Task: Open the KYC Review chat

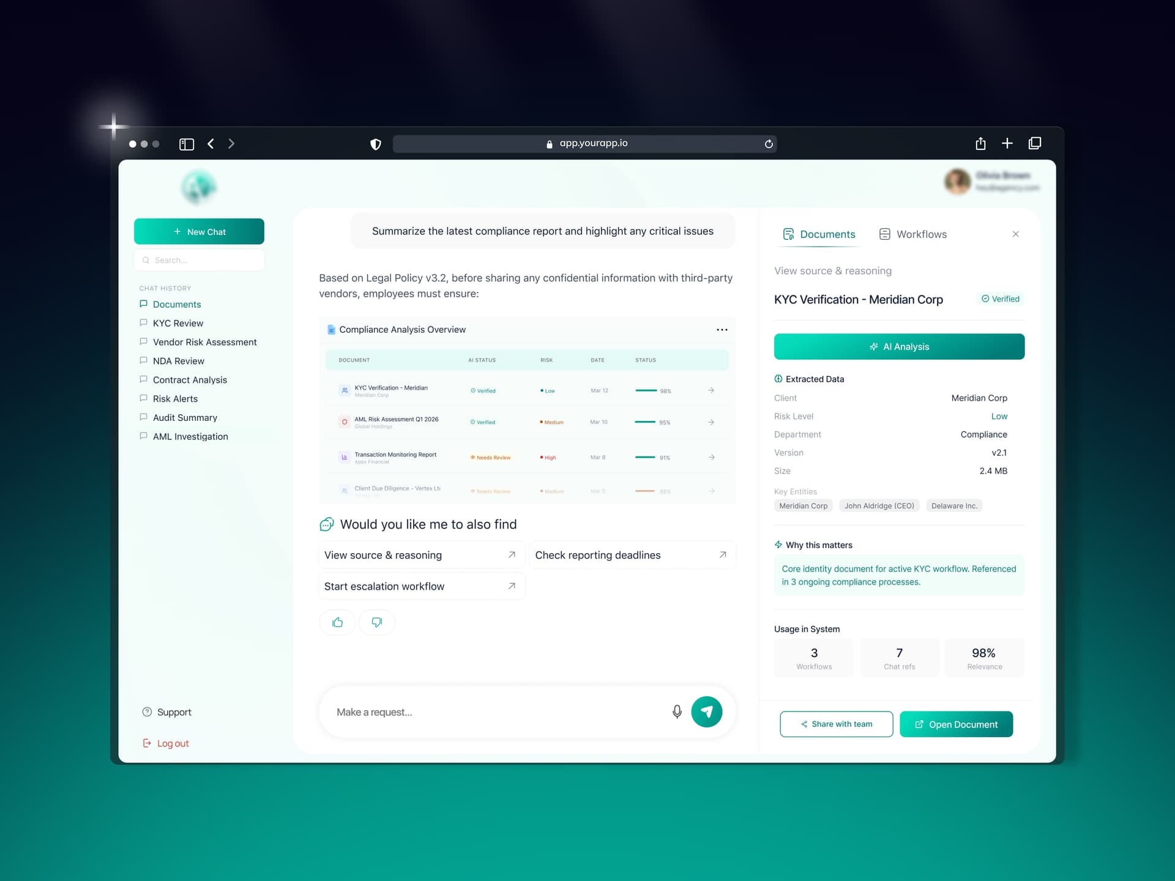Action: coord(171,323)
